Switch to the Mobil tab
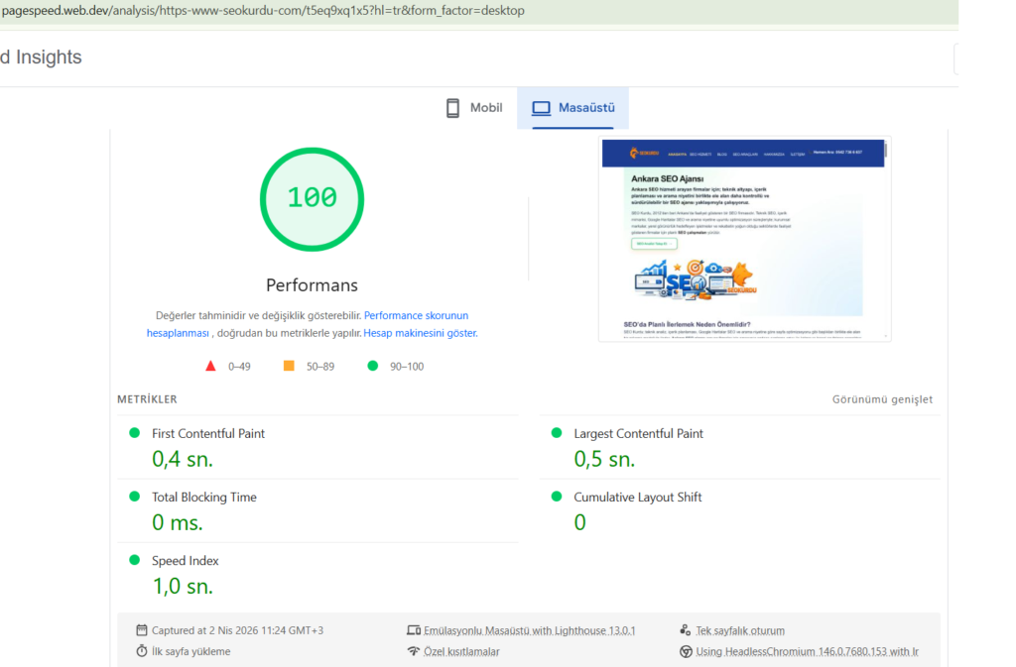Viewport: 1016px width, 667px height. click(474, 108)
